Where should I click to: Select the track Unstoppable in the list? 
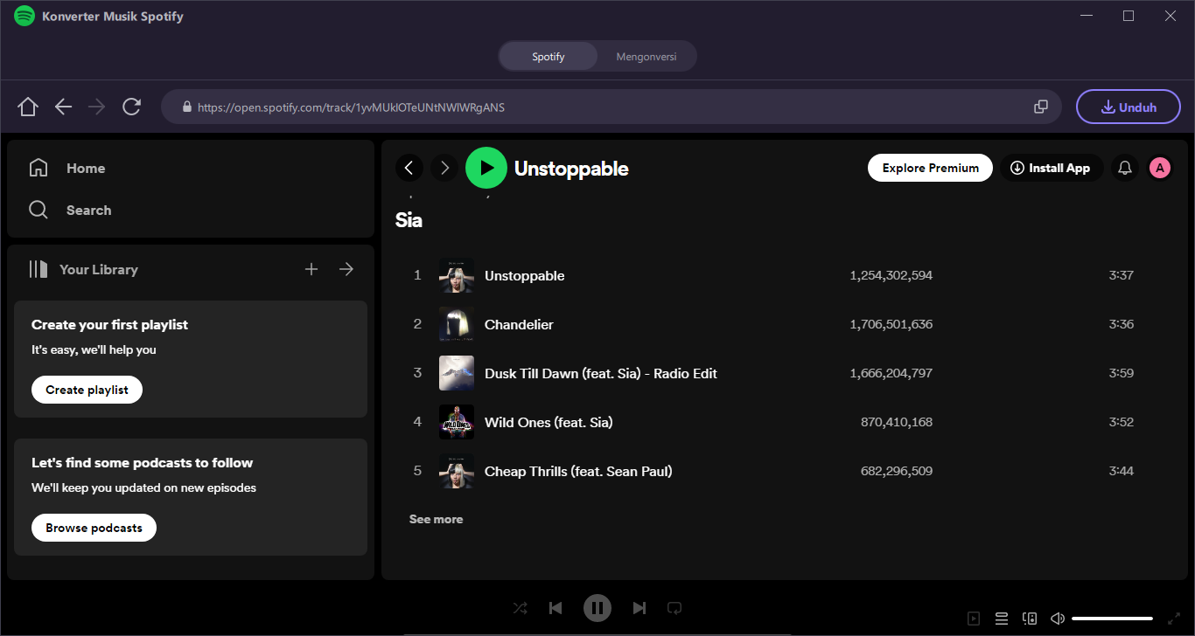pyautogui.click(x=525, y=275)
